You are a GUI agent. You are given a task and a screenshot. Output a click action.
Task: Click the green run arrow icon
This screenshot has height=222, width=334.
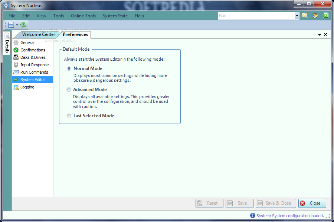325,16
